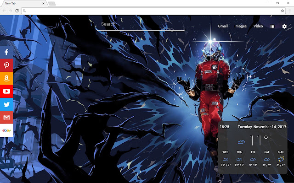Switch temperature unit to Celsius (C)
The image size is (294, 183).
(271, 140)
